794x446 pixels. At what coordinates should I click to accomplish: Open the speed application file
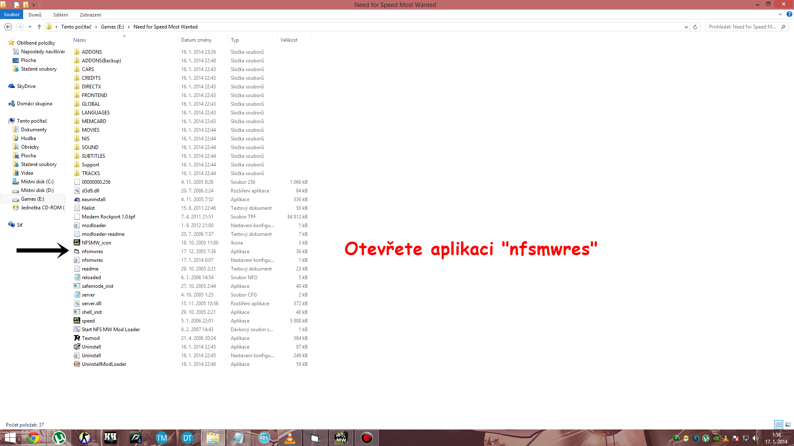88,321
